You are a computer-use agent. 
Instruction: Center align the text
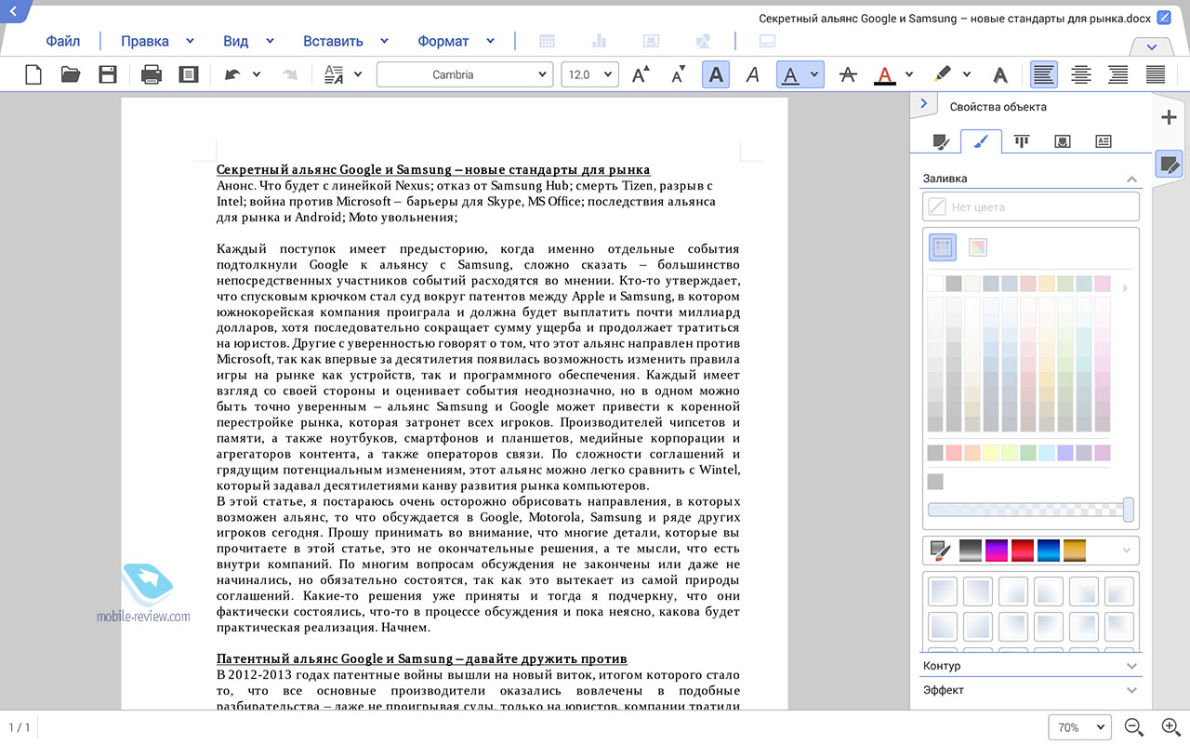tap(1081, 74)
